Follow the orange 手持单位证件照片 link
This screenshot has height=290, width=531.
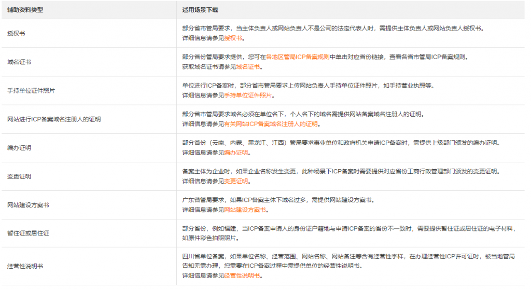(248, 95)
